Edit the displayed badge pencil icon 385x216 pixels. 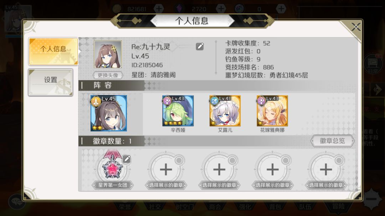(x=127, y=159)
